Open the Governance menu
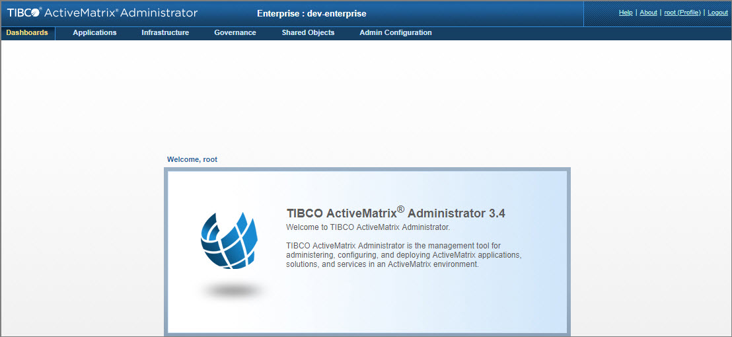This screenshot has height=337, width=732. coord(235,32)
